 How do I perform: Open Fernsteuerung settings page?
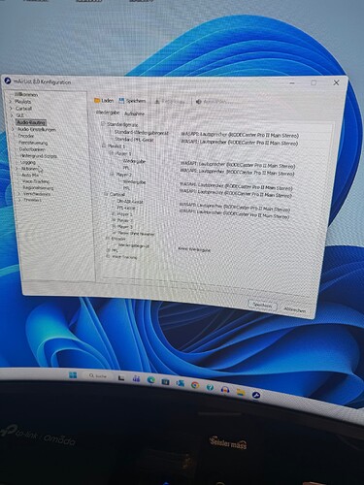click(x=33, y=143)
